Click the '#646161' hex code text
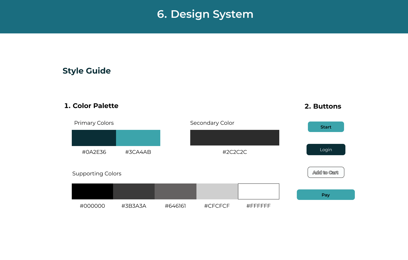The height and width of the screenshot is (260, 408). 175,206
